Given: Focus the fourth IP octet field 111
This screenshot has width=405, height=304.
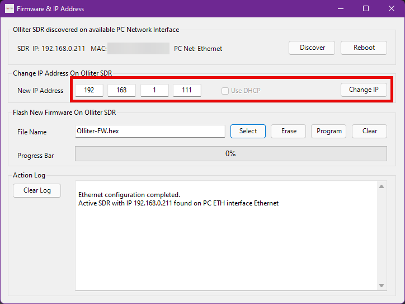Looking at the screenshot, I should (187, 90).
